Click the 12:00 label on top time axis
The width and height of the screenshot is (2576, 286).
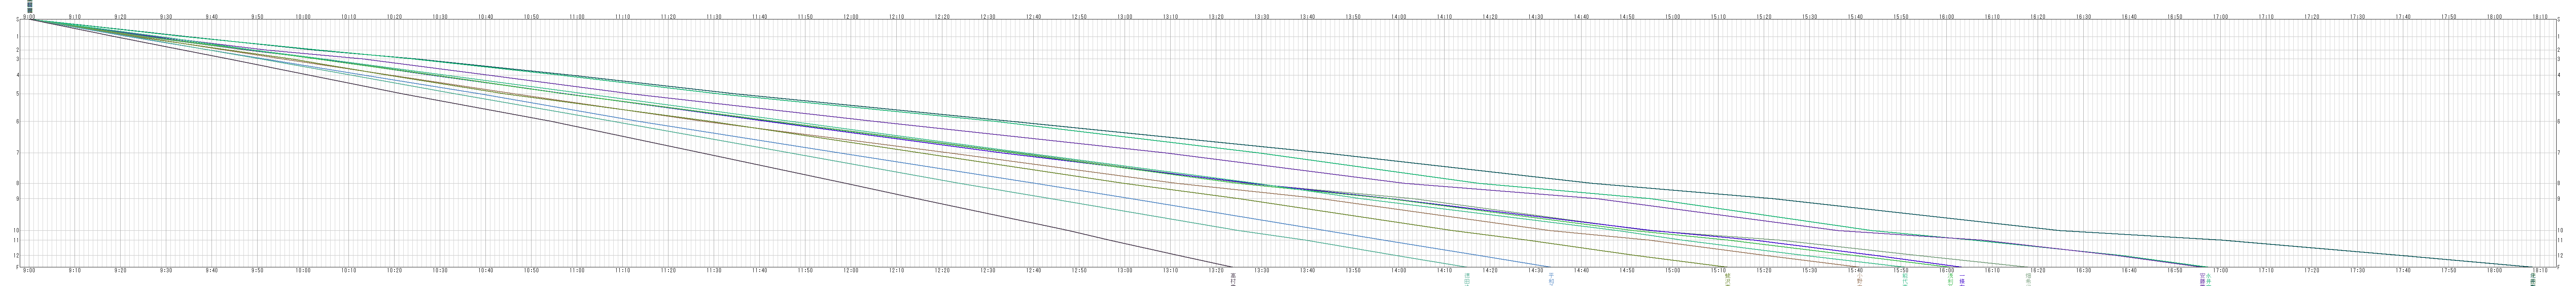(x=851, y=17)
